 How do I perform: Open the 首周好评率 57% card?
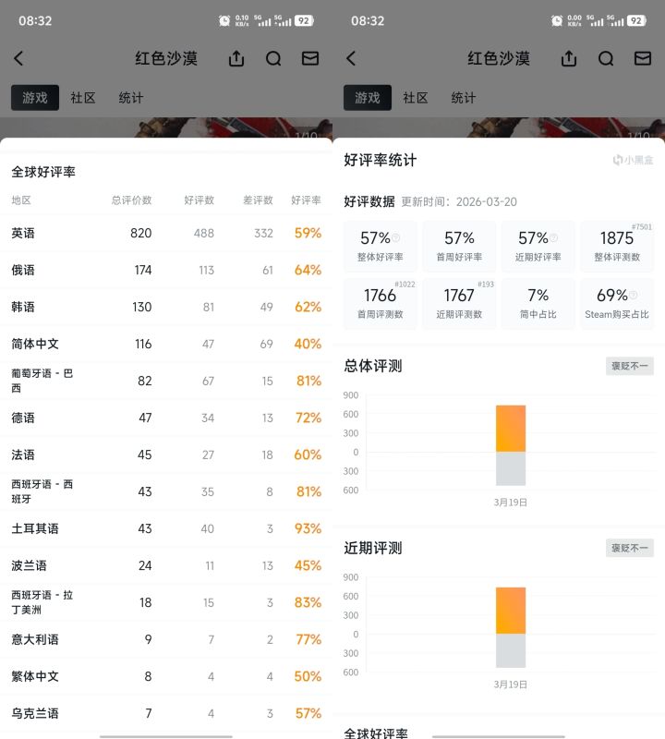point(459,246)
